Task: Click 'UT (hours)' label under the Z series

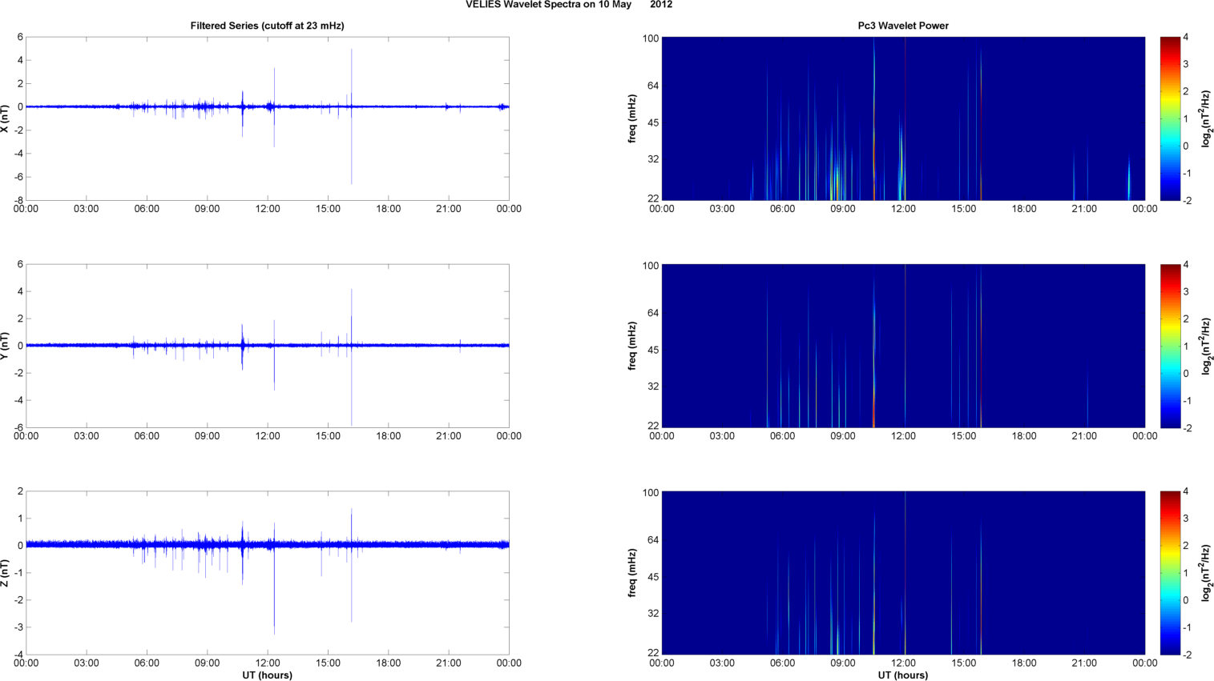Action: tap(267, 675)
